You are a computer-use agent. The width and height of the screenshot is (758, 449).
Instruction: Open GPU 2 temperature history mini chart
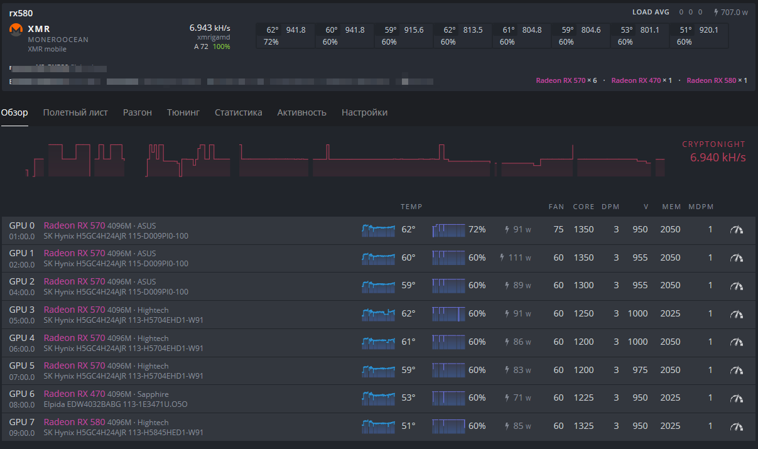pyautogui.click(x=379, y=286)
